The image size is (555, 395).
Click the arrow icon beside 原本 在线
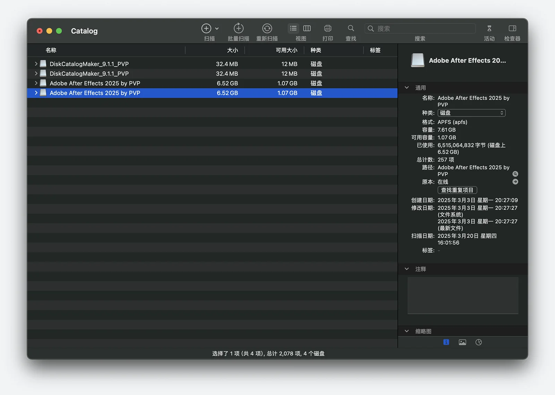pyautogui.click(x=515, y=182)
